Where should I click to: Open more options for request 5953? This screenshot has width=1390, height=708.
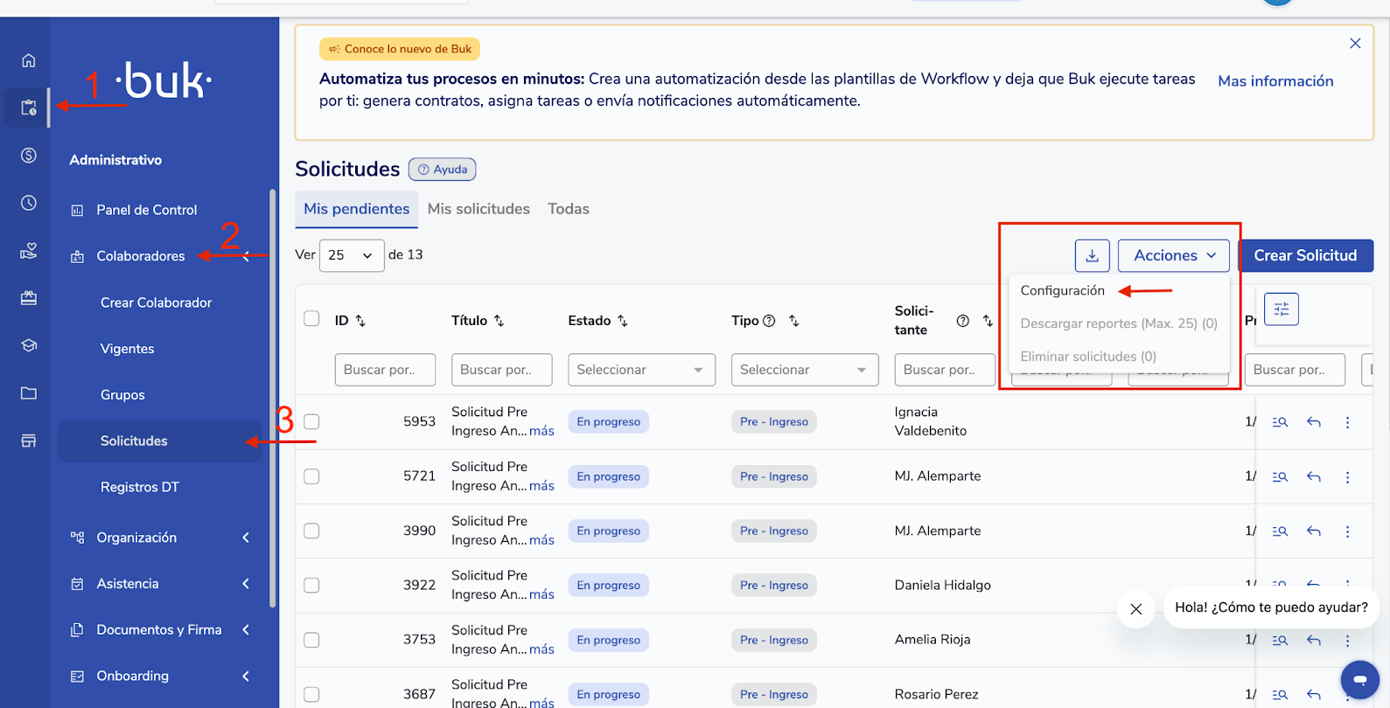tap(1348, 422)
